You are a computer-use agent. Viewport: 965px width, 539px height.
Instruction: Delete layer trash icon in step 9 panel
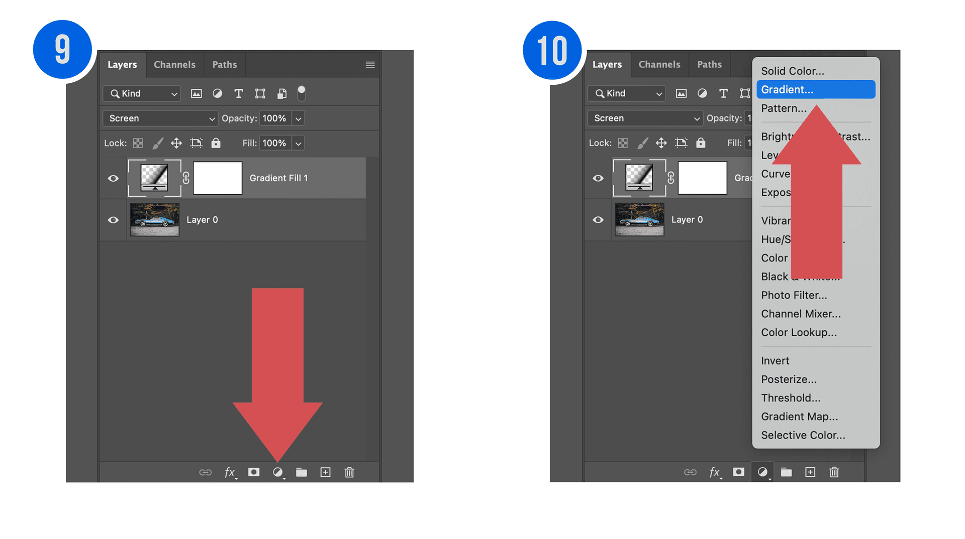(349, 472)
